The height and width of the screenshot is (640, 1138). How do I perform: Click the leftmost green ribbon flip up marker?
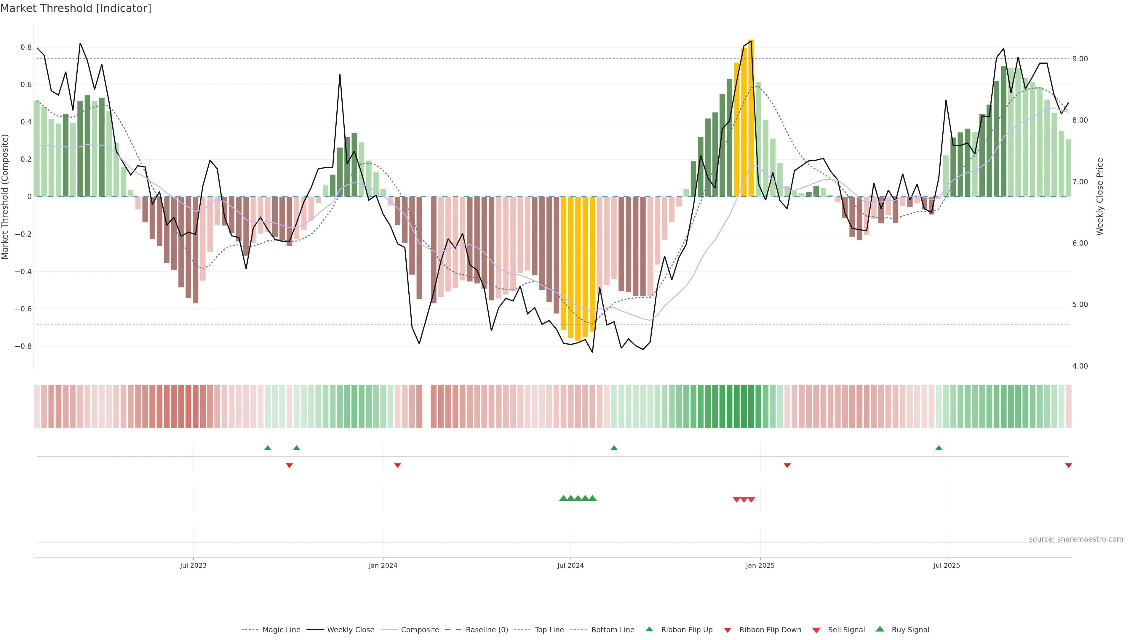pos(268,448)
